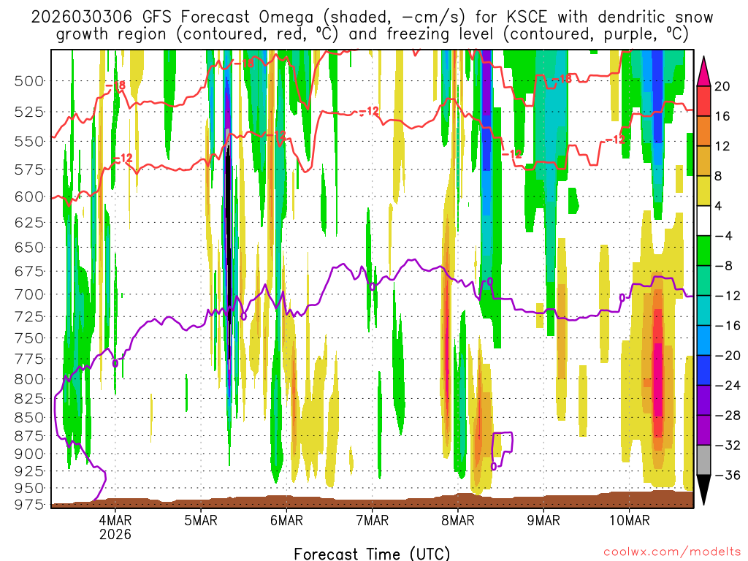The image size is (748, 561).
Task: Click the red 16 to 20 legend swatch
Action: (x=703, y=101)
